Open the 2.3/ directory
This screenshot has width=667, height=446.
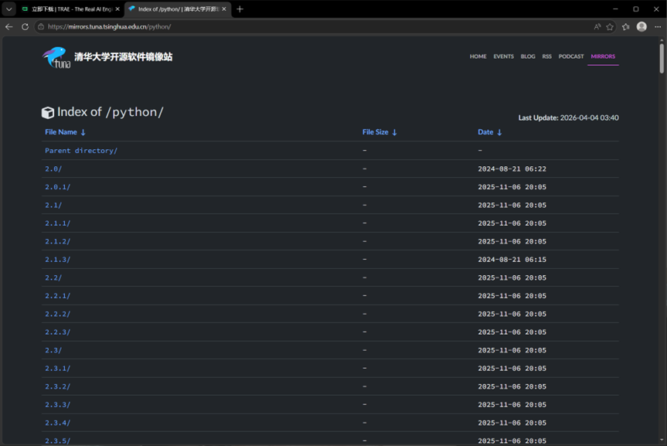[53, 350]
